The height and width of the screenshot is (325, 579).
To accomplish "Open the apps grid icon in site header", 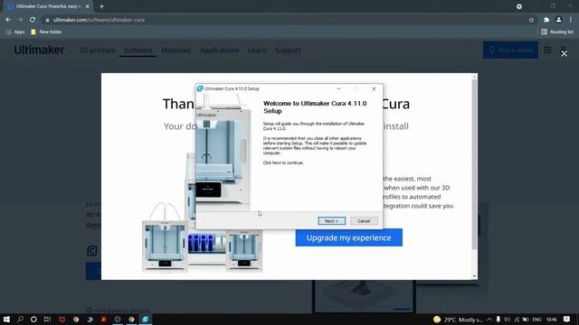I will tap(547, 50).
